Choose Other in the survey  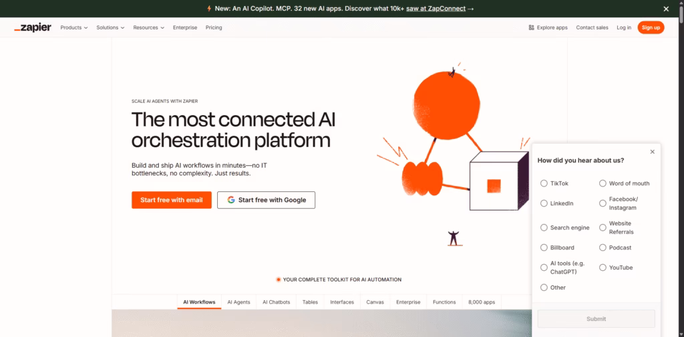[544, 288]
